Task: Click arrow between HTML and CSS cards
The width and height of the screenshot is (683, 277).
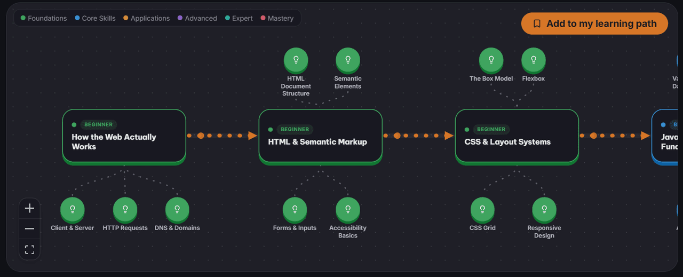Action: [418, 136]
